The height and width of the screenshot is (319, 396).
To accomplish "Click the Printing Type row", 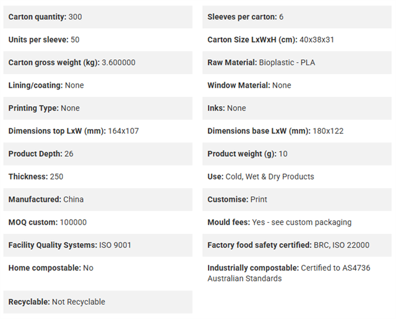I will [x=98, y=108].
